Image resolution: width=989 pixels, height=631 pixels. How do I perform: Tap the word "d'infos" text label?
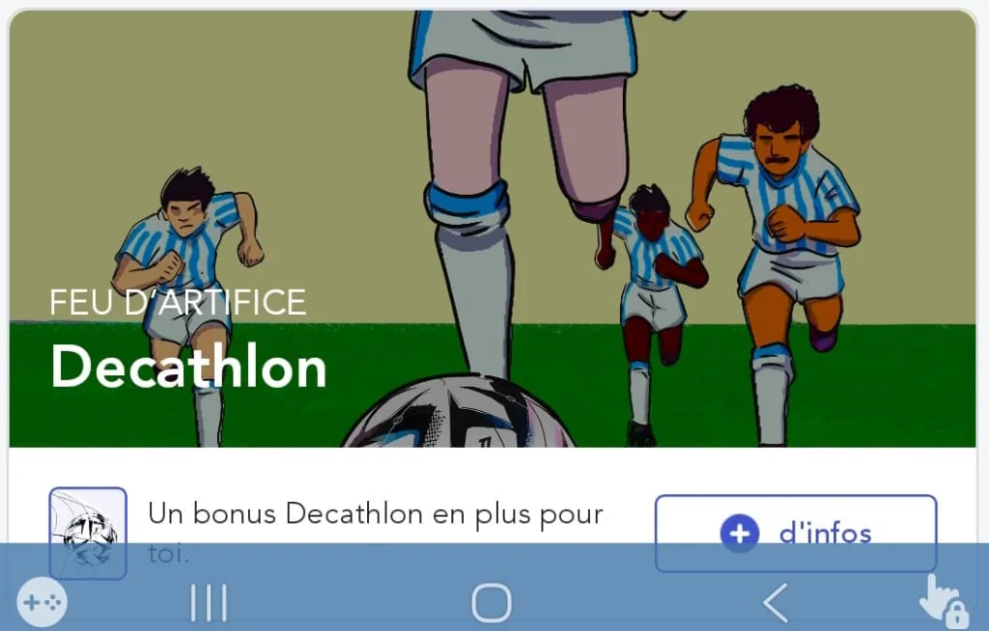pos(826,534)
